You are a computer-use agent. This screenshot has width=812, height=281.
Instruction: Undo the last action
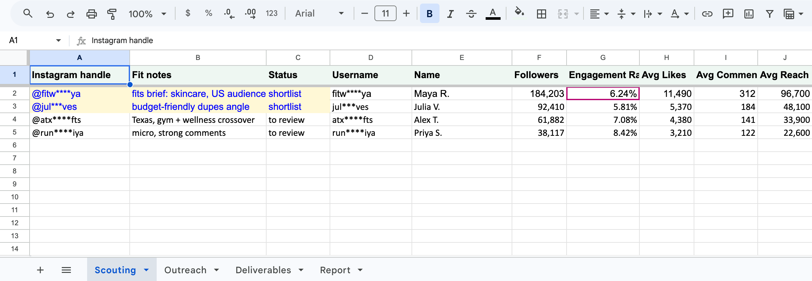tap(50, 14)
